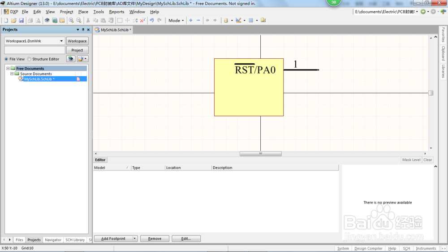Select objects inside area icon
This screenshot has height=252, width=448.
[120, 20]
